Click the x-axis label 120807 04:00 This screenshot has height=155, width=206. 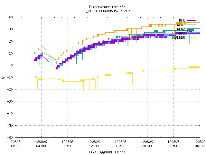(200, 144)
